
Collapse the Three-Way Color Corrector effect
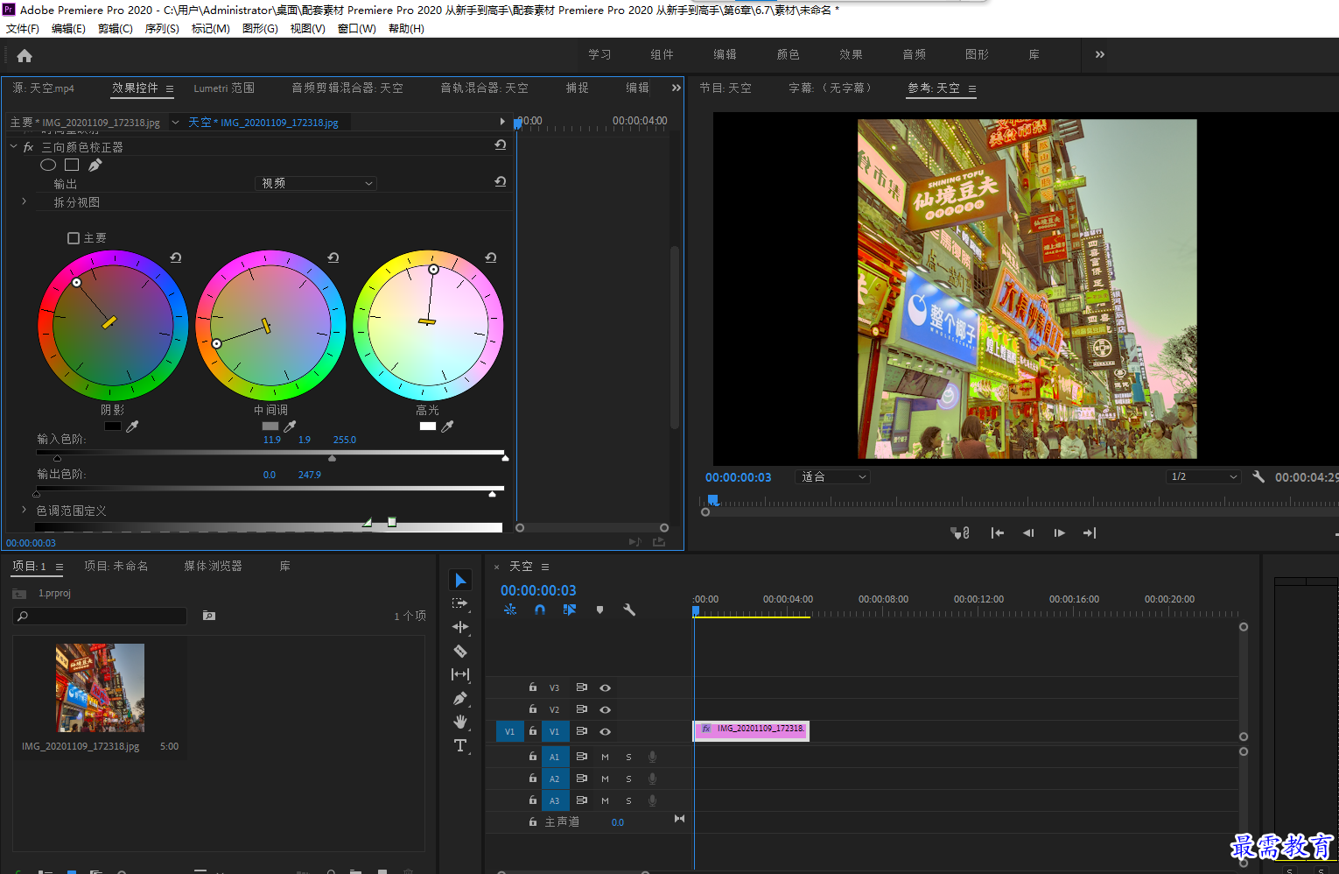14,146
